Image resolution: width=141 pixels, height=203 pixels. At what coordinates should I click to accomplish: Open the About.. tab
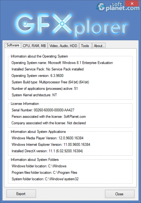[x=99, y=46]
